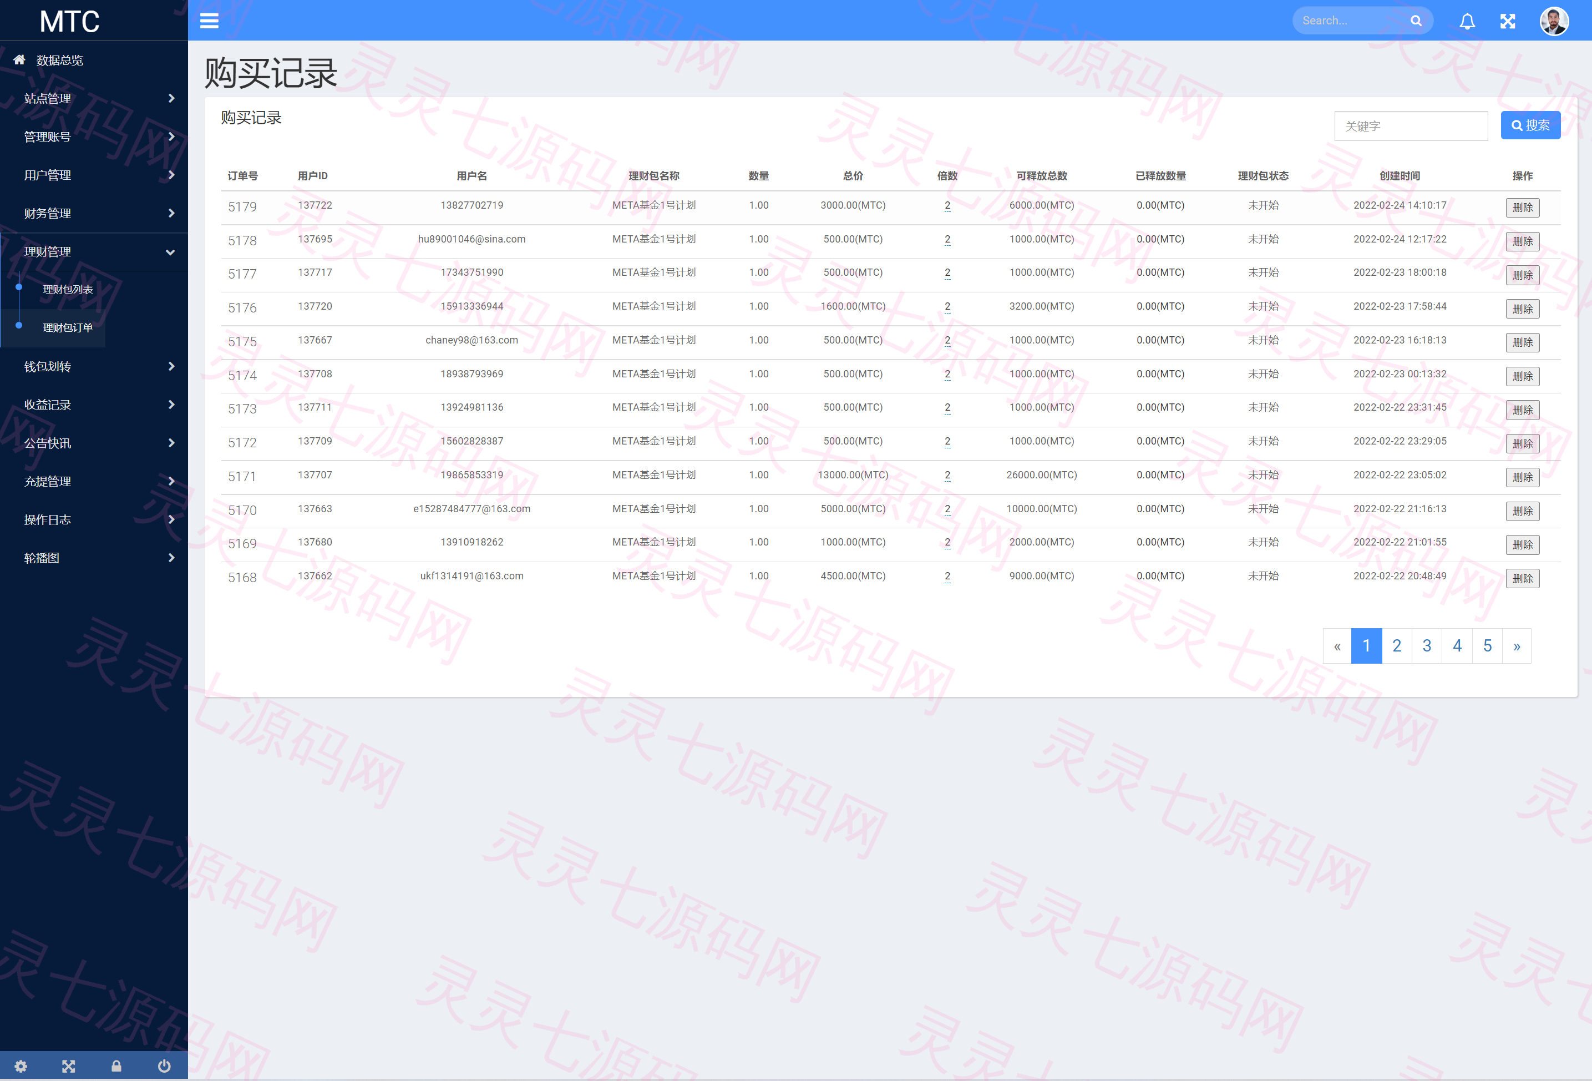Expand the 用户管理 menu
Viewport: 1592px width, 1081px height.
94,175
